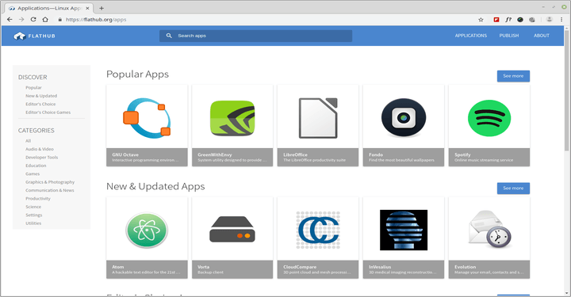Image resolution: width=571 pixels, height=297 pixels.
Task: Open the PUBLISH nav item
Action: pyautogui.click(x=509, y=36)
